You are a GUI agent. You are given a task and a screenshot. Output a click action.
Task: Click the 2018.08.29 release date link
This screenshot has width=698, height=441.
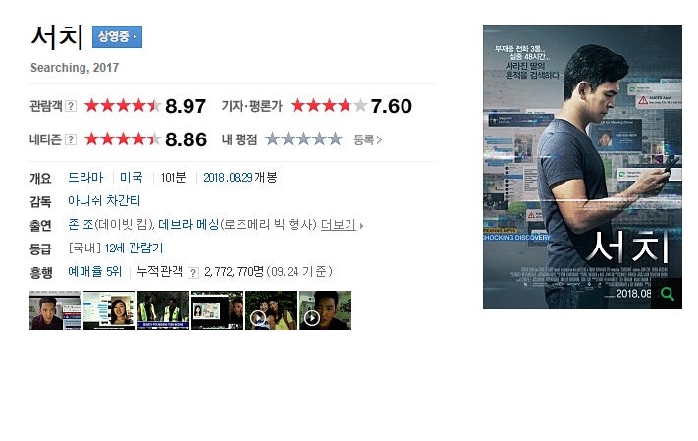[229, 178]
